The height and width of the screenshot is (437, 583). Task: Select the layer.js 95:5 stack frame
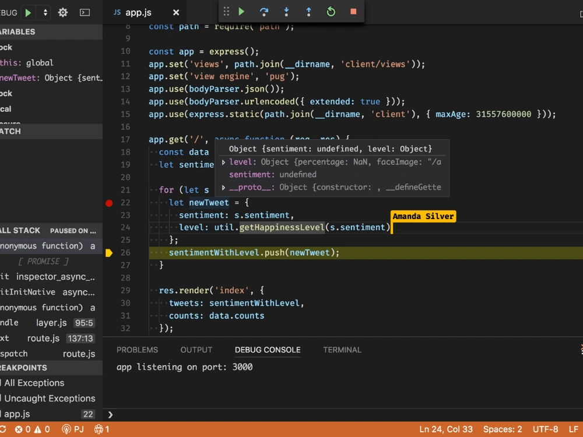51,323
